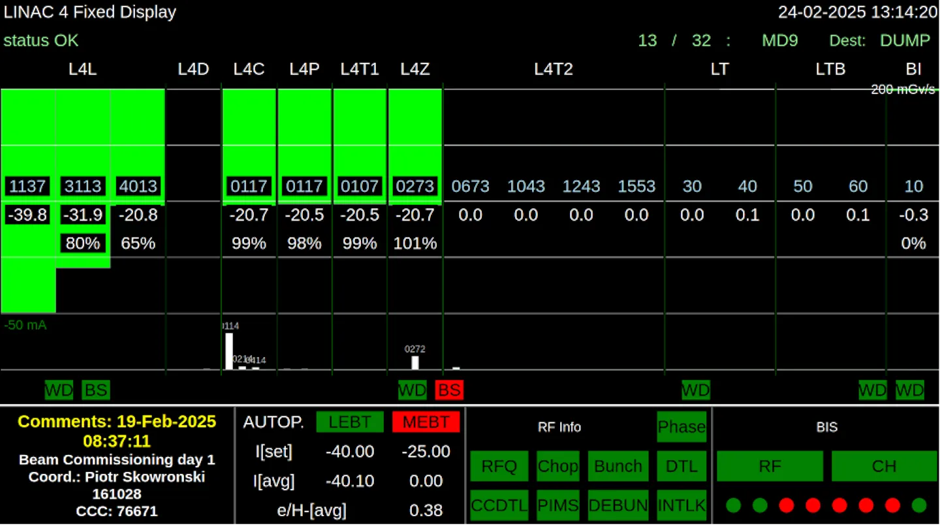Image resolution: width=940 pixels, height=526 pixels.
Task: Select the I[set] value -25.00
Action: tap(426, 452)
